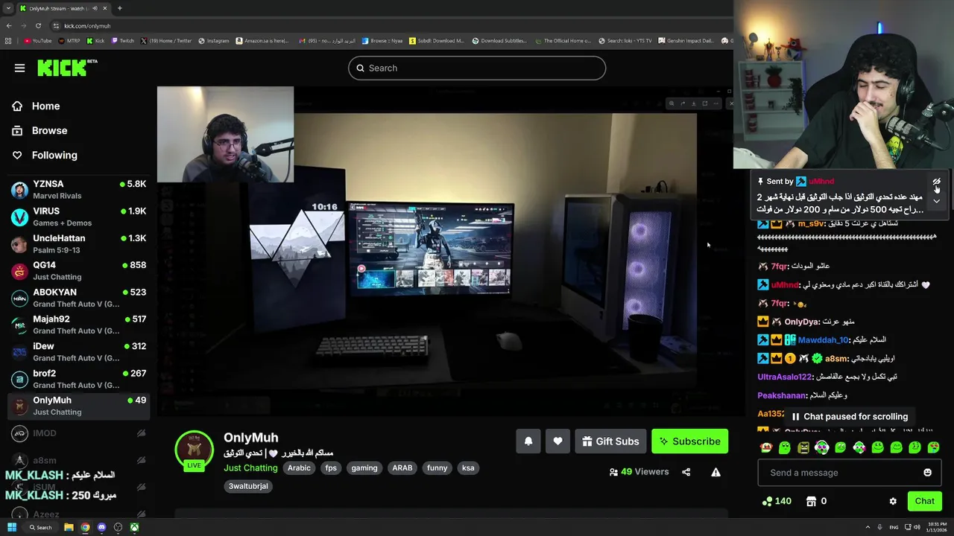Image resolution: width=954 pixels, height=536 pixels.
Task: Click the green Subscribe button
Action: [x=689, y=441]
